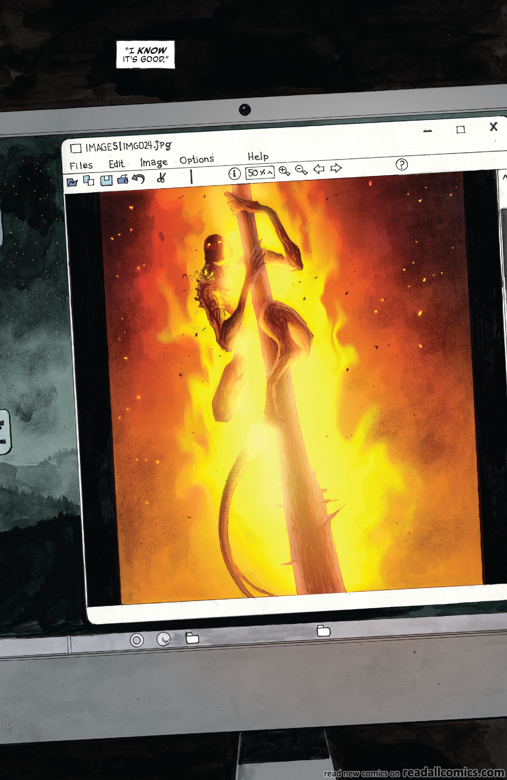Click the window icon beside IMAGES\IMG024.jpg title

tap(76, 149)
